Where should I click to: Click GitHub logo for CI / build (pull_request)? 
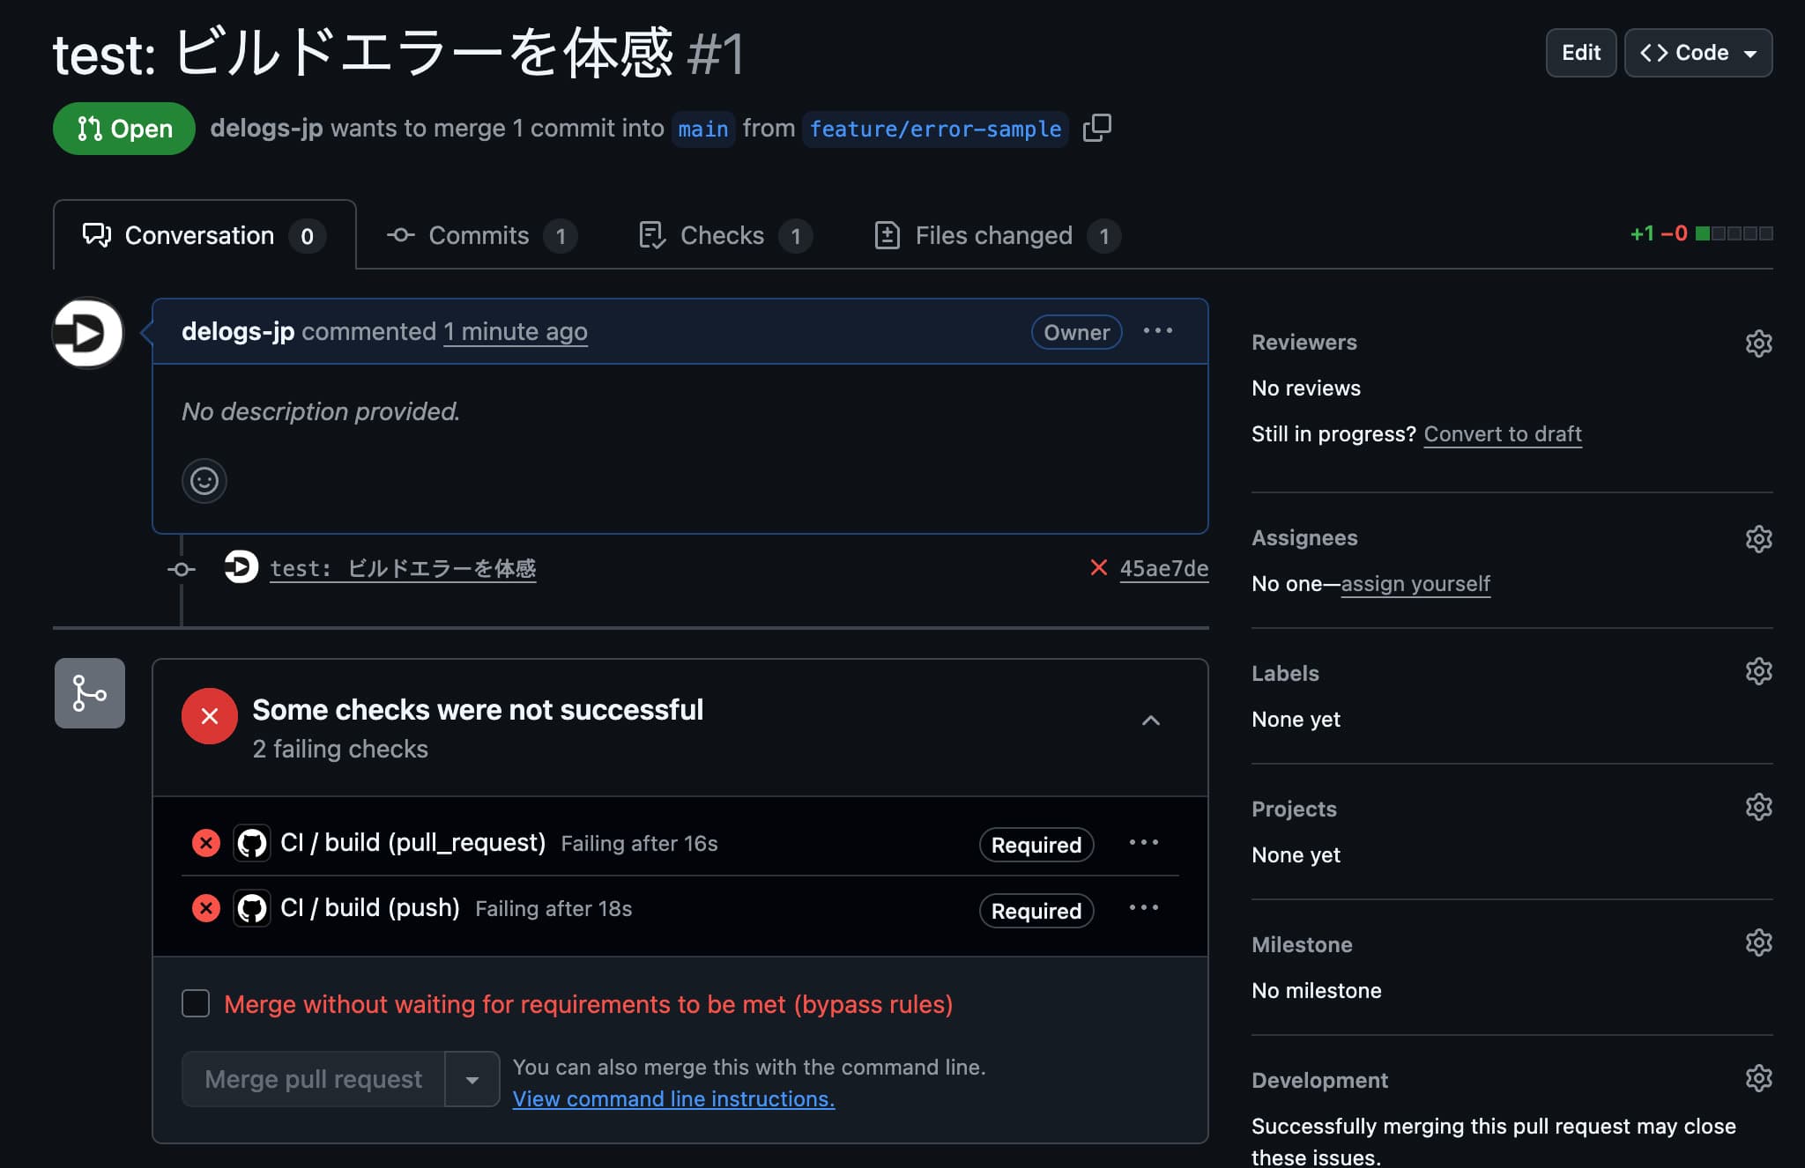[x=252, y=843]
